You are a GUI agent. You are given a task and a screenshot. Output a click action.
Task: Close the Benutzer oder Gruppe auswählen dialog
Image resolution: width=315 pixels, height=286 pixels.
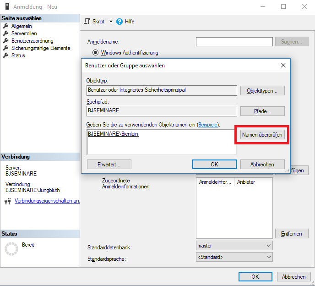(x=283, y=65)
